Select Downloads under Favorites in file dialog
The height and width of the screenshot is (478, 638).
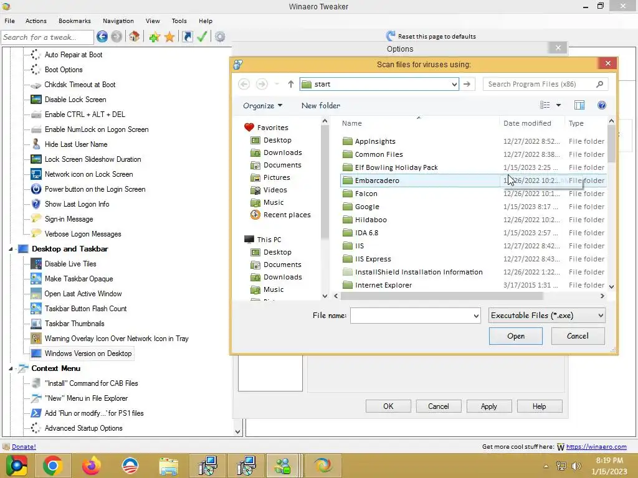click(x=282, y=152)
